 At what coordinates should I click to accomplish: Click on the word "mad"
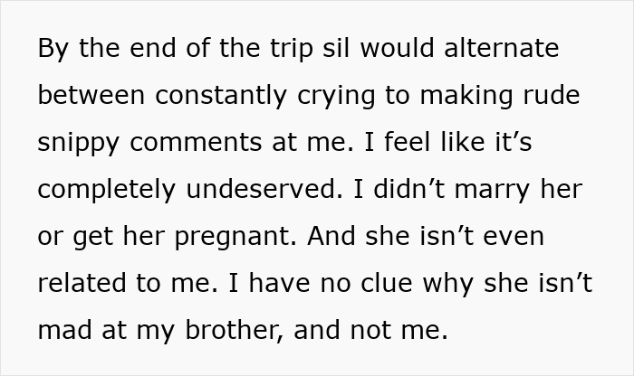[x=64, y=330]
